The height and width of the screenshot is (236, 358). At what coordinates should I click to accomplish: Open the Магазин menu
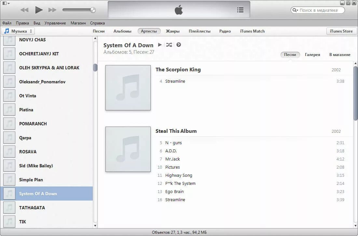(x=78, y=23)
